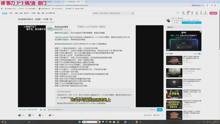
Task: Open the Quark AI browser ad banner
Action: 184,41
